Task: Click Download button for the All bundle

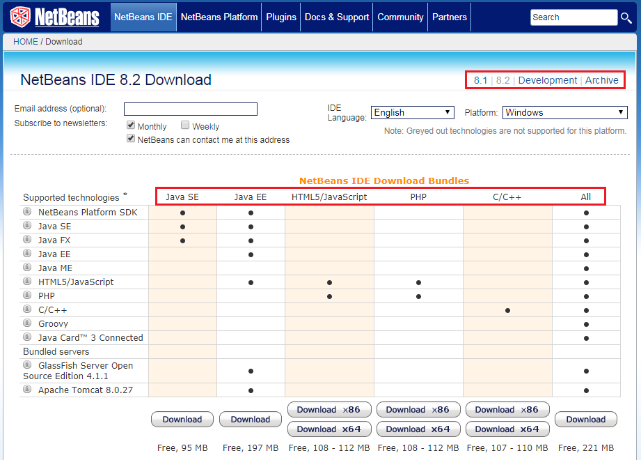Action: pyautogui.click(x=585, y=419)
